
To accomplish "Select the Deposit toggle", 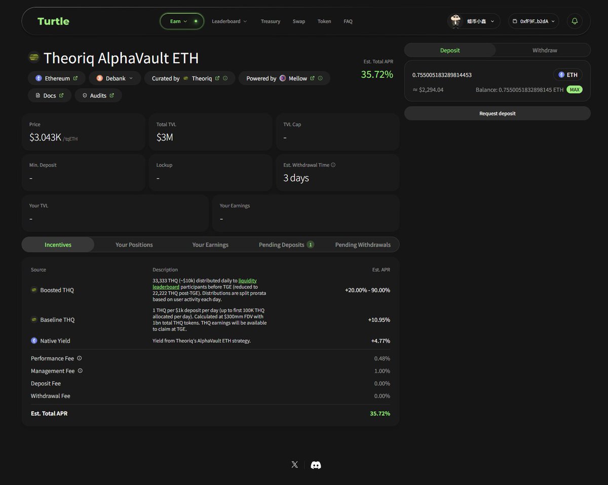I will point(450,50).
